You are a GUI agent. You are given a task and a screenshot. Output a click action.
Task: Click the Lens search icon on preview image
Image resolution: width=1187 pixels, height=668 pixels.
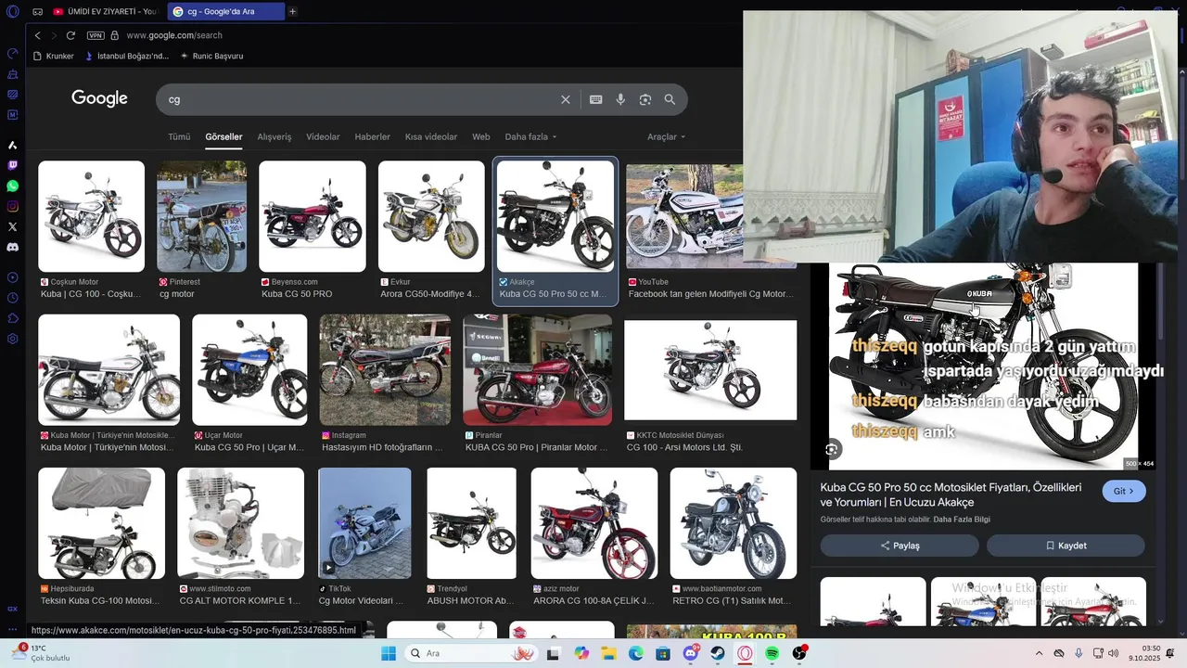click(x=832, y=449)
